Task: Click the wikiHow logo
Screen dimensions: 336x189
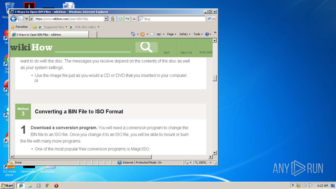Action: 31,47
